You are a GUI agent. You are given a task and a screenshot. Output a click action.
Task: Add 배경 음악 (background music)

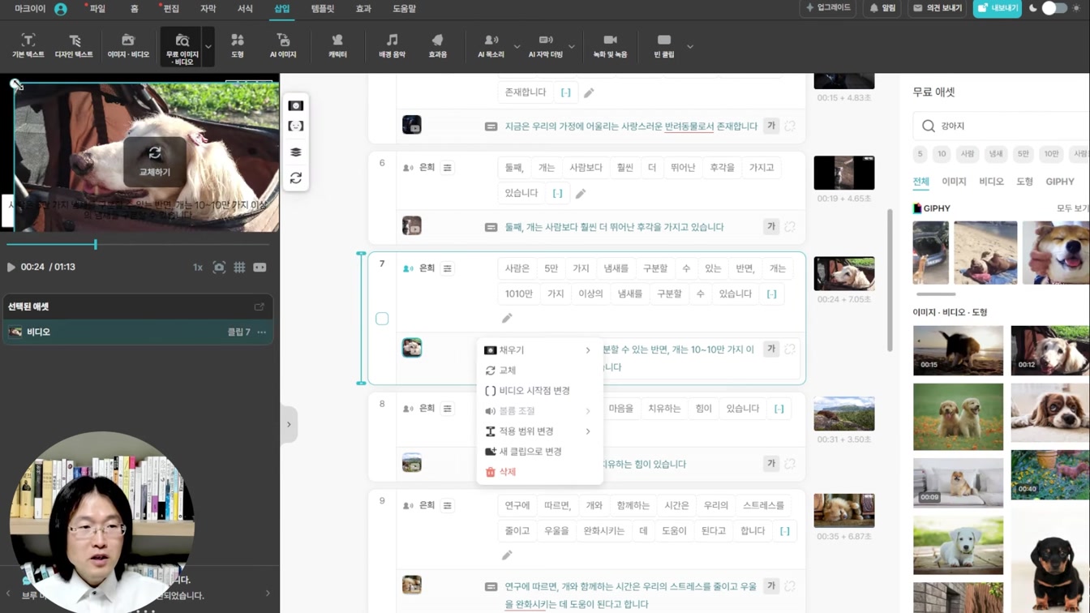392,45
